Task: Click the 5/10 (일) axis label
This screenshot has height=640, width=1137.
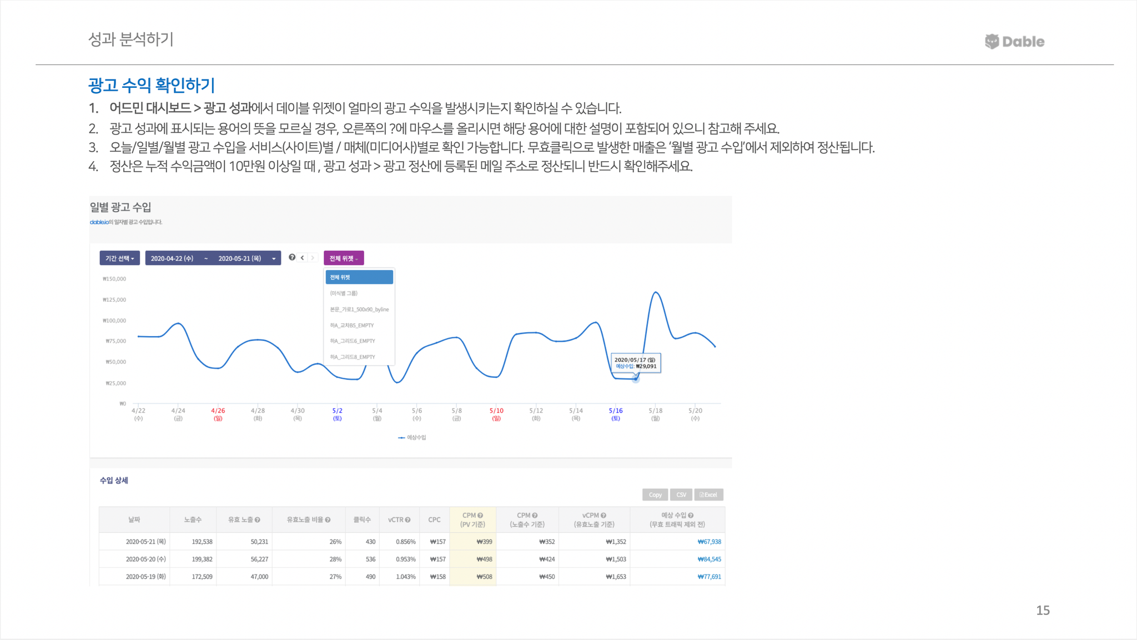Action: tap(496, 414)
